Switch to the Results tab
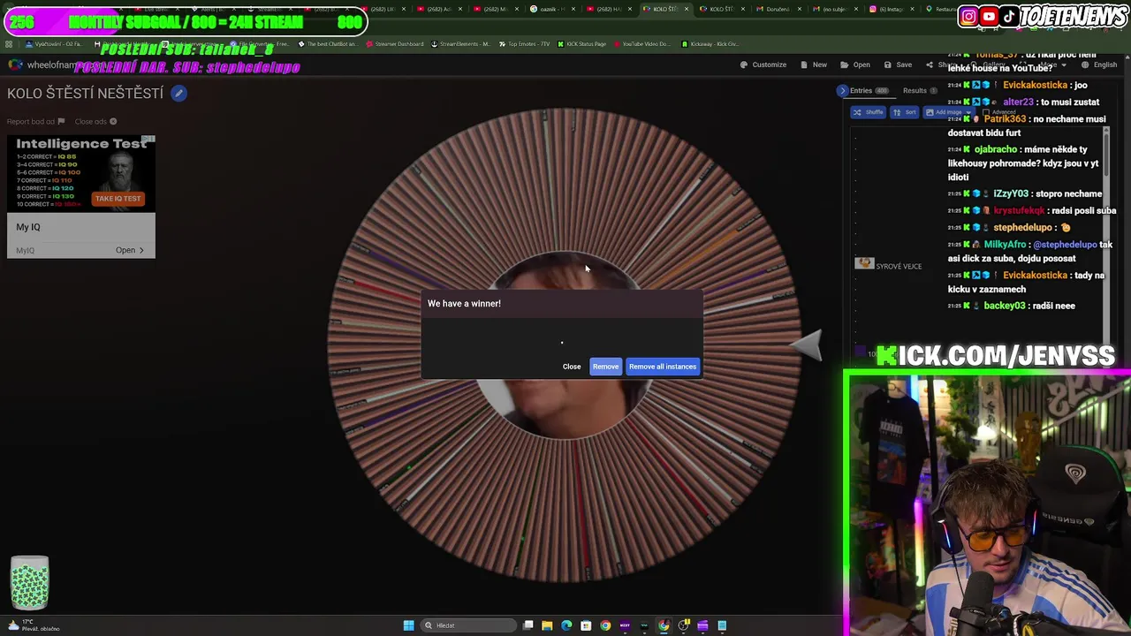1131x636 pixels. click(920, 90)
